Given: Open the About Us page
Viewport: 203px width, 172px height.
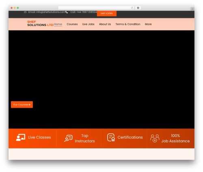Looking at the screenshot, I should click(x=105, y=24).
